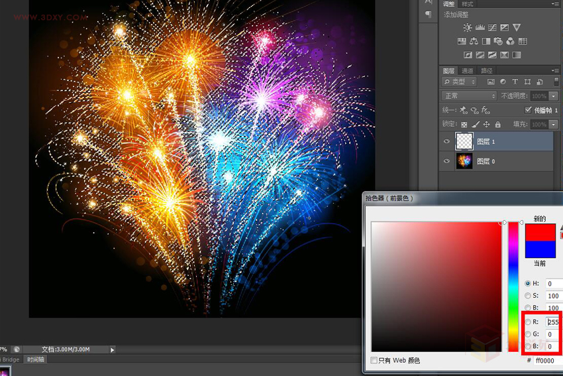Click the 新的 red color swatch

point(540,232)
